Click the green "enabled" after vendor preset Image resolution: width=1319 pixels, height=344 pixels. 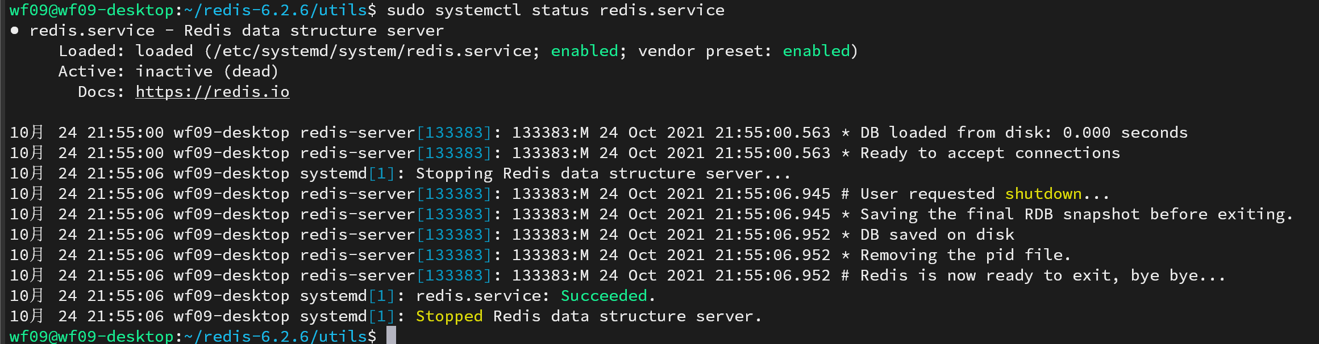816,51
